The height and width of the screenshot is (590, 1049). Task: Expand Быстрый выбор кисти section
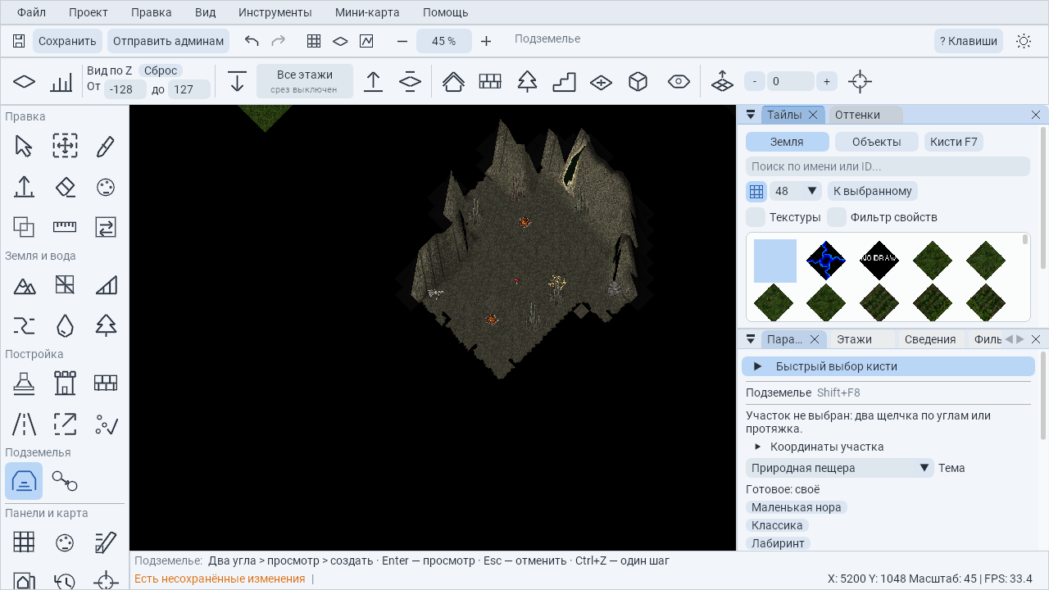(x=888, y=366)
